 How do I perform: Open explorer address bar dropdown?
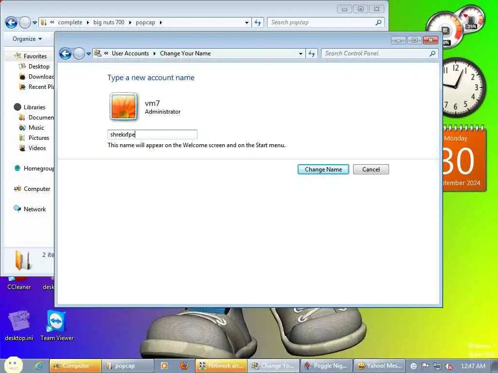[x=247, y=22]
